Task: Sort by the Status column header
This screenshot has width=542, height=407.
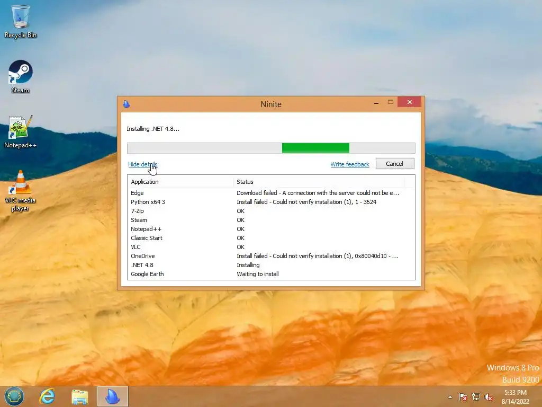Action: pos(319,182)
